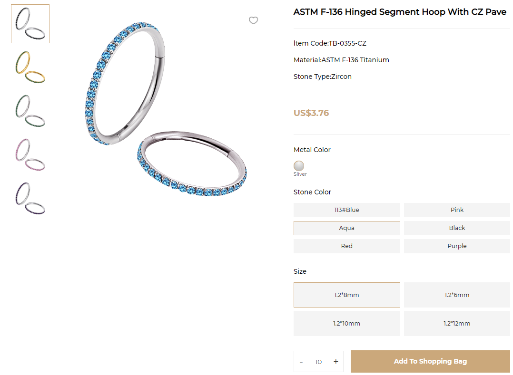Choose size 1.2*12mm

(457, 324)
